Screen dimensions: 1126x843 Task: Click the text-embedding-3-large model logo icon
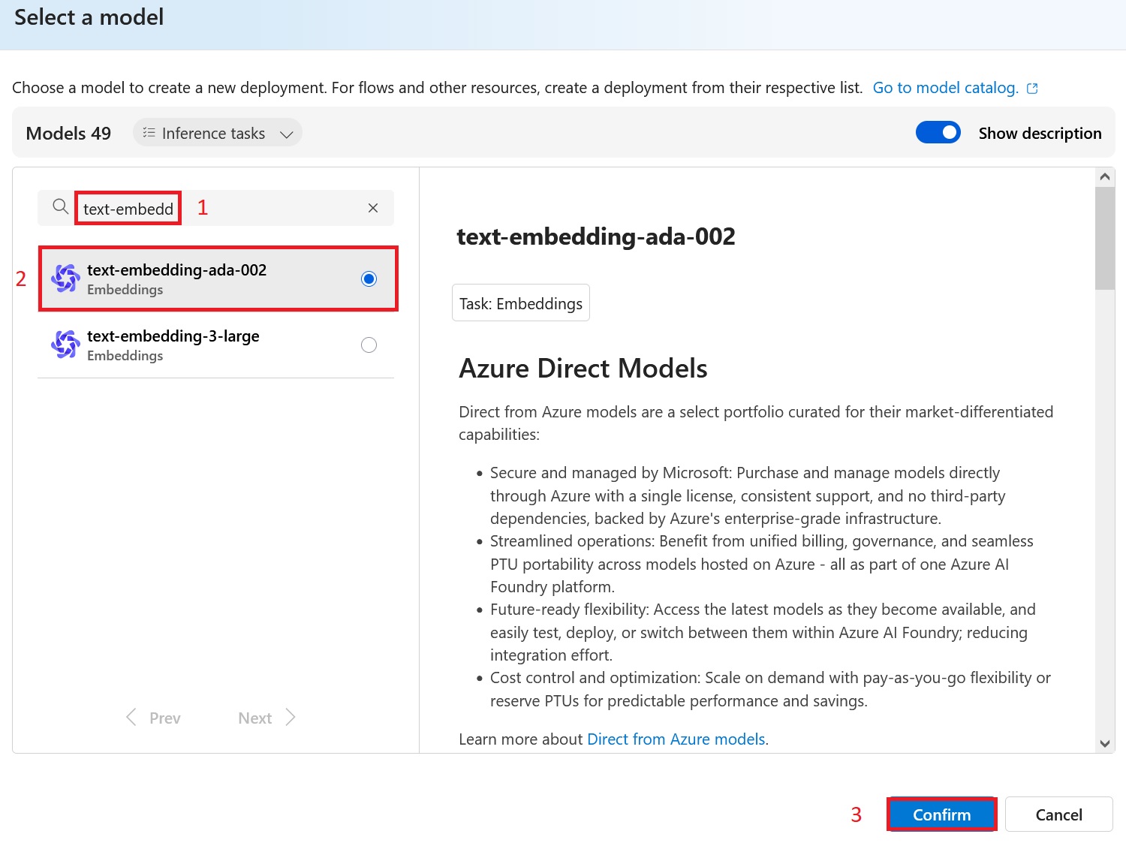tap(65, 345)
